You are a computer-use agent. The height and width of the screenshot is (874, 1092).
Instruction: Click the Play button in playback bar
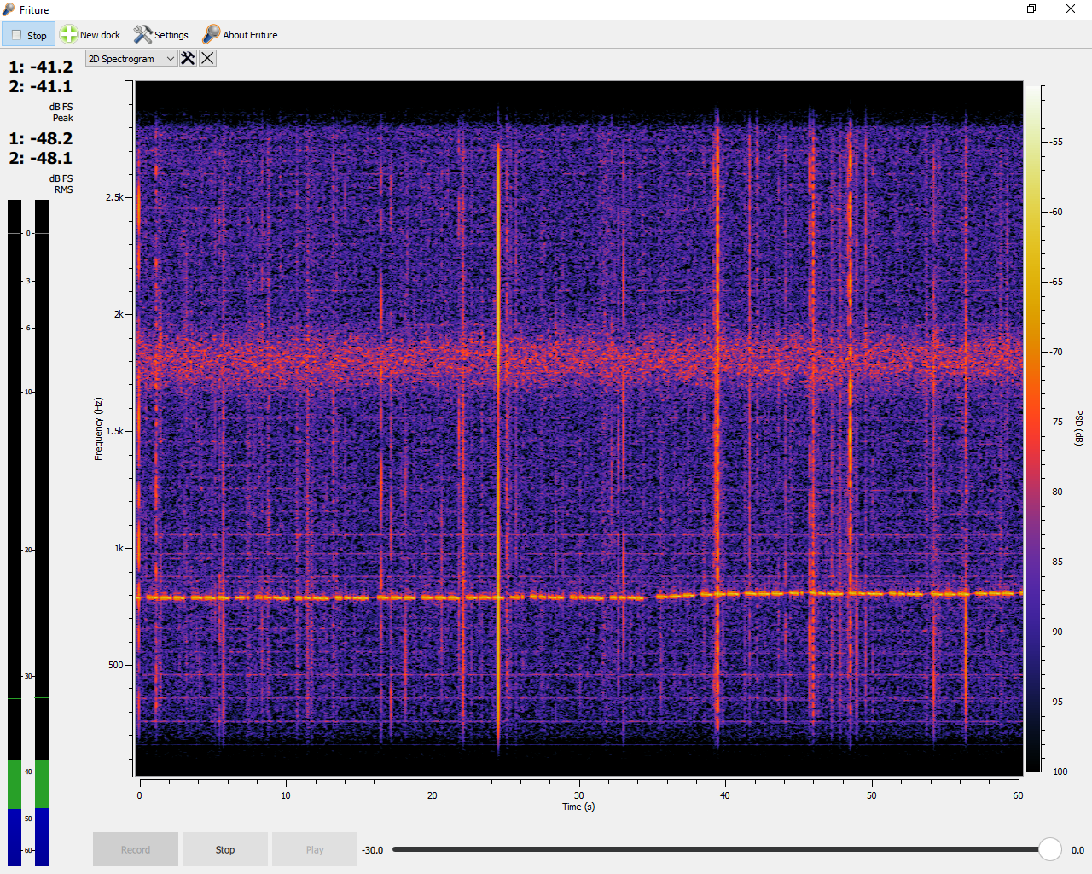pos(314,849)
